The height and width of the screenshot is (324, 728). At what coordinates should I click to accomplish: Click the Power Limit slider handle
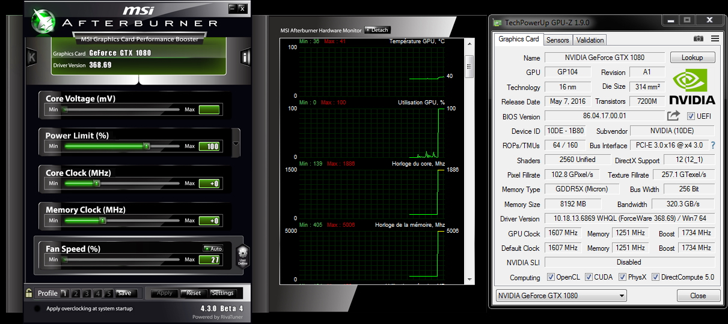point(146,146)
